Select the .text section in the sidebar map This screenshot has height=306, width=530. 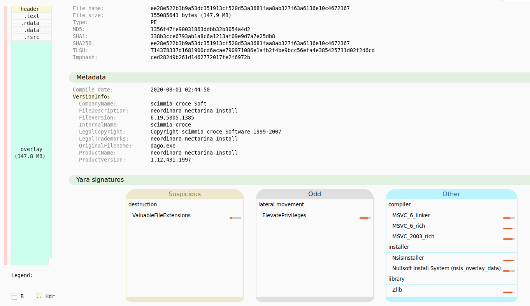tap(31, 16)
